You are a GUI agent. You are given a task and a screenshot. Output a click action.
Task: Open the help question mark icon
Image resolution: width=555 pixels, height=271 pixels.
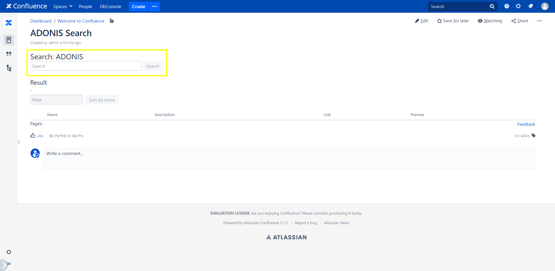coord(506,6)
